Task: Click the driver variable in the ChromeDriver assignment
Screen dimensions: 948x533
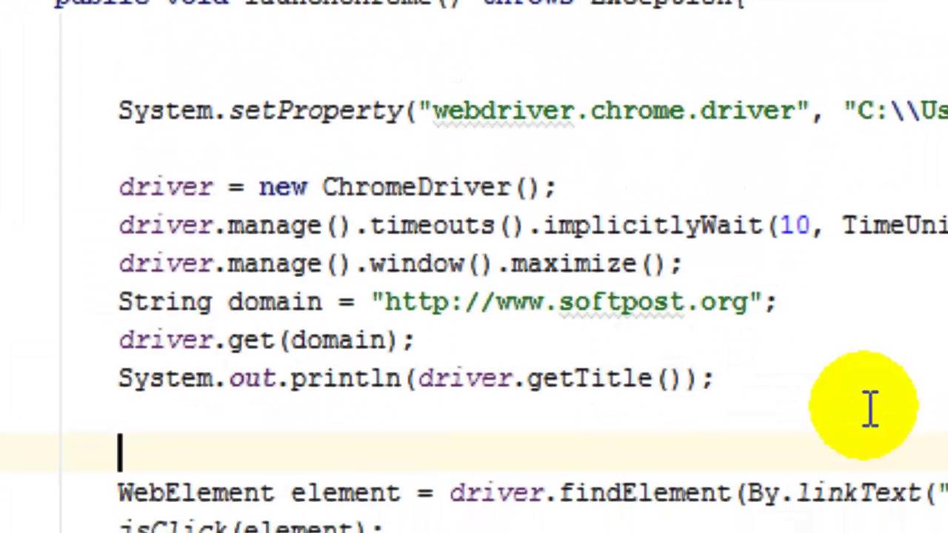Action: click(x=165, y=187)
